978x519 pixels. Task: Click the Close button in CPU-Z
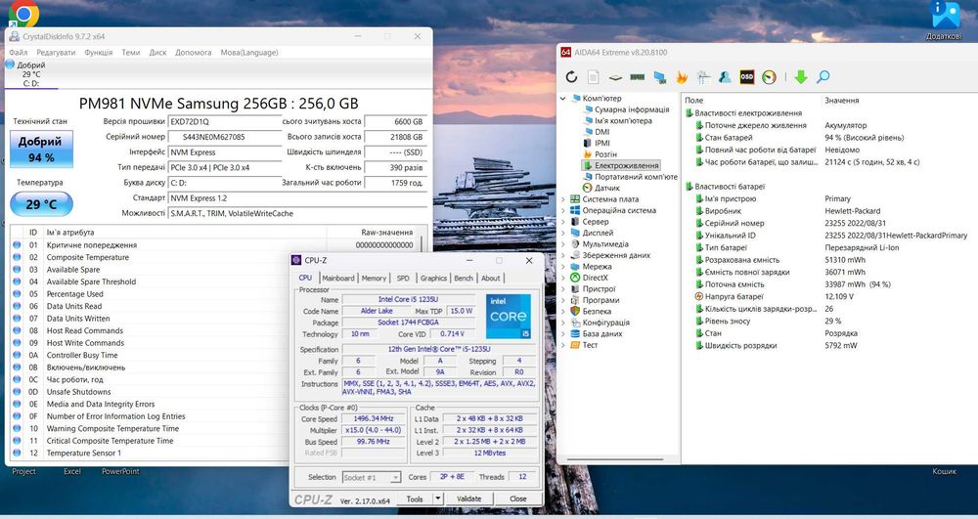(517, 498)
